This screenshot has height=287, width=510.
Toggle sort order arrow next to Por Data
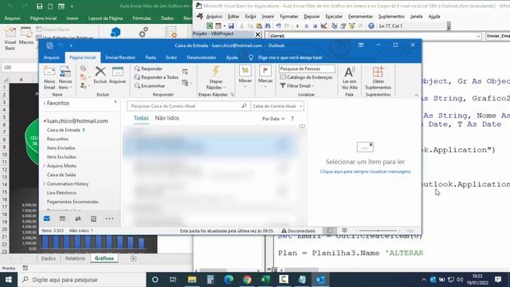click(292, 119)
